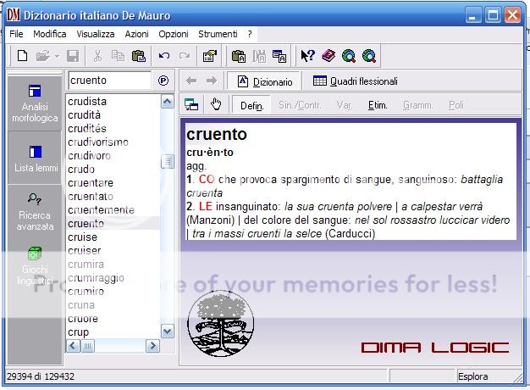Click the window layout icon beside the hand tool
This screenshot has height=390, width=530.
(191, 104)
